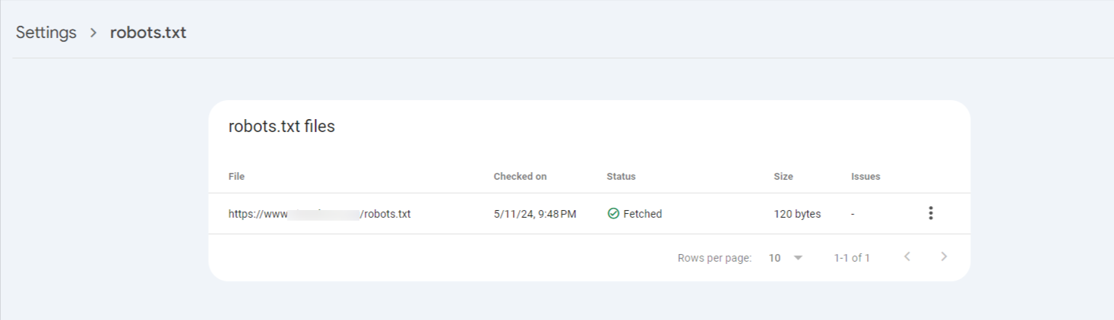The image size is (1114, 320).
Task: Click the green Fetched checkmark icon
Action: coord(613,214)
